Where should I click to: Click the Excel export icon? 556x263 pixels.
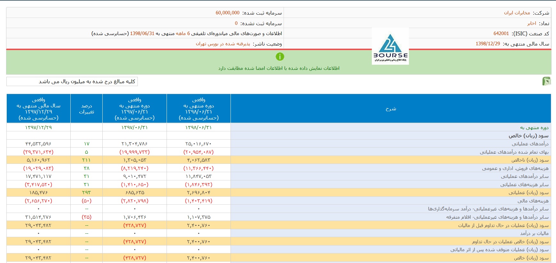pos(546,81)
